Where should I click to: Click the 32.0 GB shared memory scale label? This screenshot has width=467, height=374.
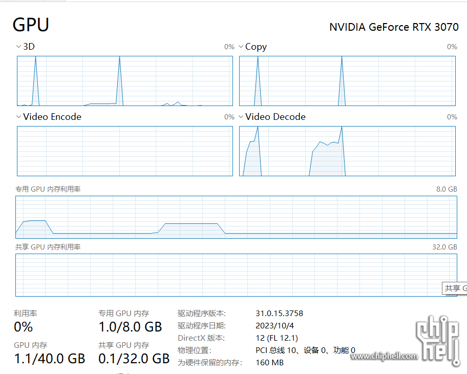point(444,247)
